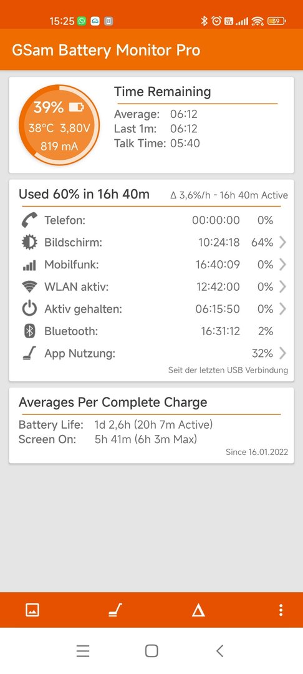
Task: Tap the Time Remaining heading
Action: tap(162, 92)
